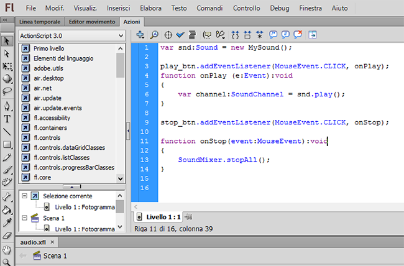Open the fl.controls package
This screenshot has height=266, width=404.
pos(47,137)
